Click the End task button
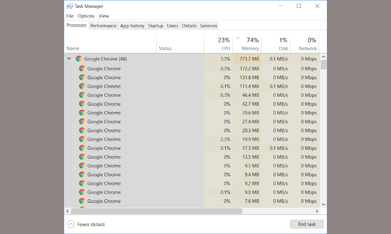The width and height of the screenshot is (391, 234). (307, 224)
